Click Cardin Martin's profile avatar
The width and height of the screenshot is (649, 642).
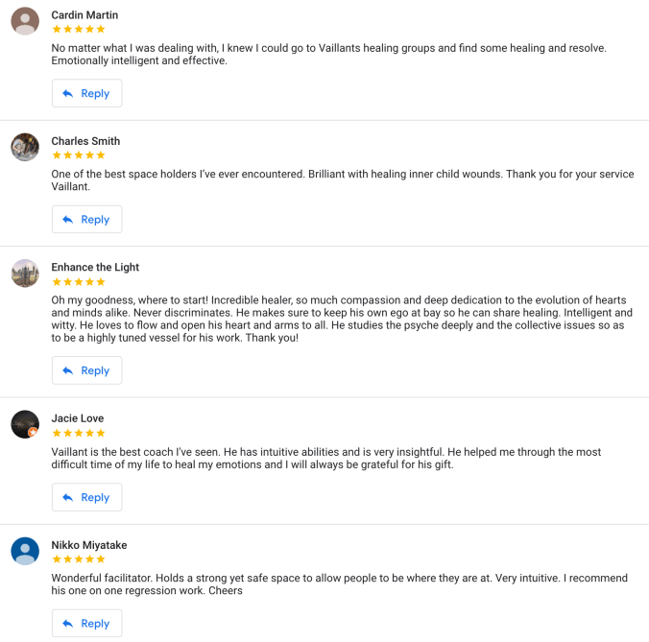click(x=25, y=21)
